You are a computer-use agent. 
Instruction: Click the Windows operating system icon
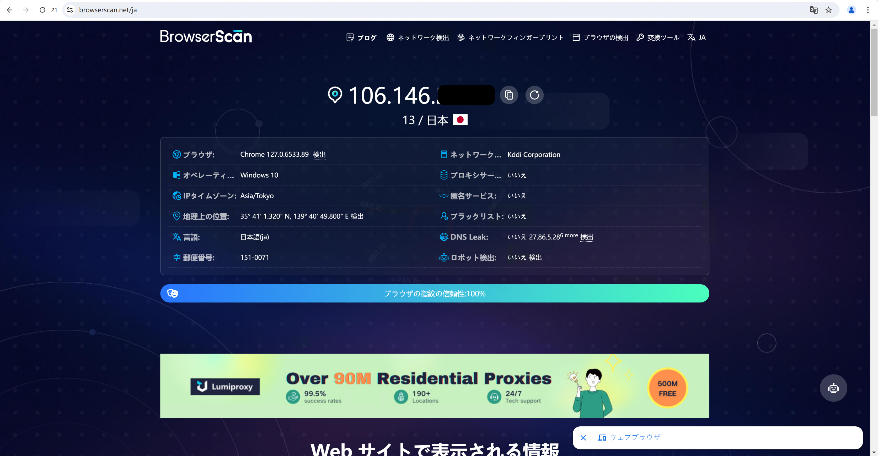[176, 175]
